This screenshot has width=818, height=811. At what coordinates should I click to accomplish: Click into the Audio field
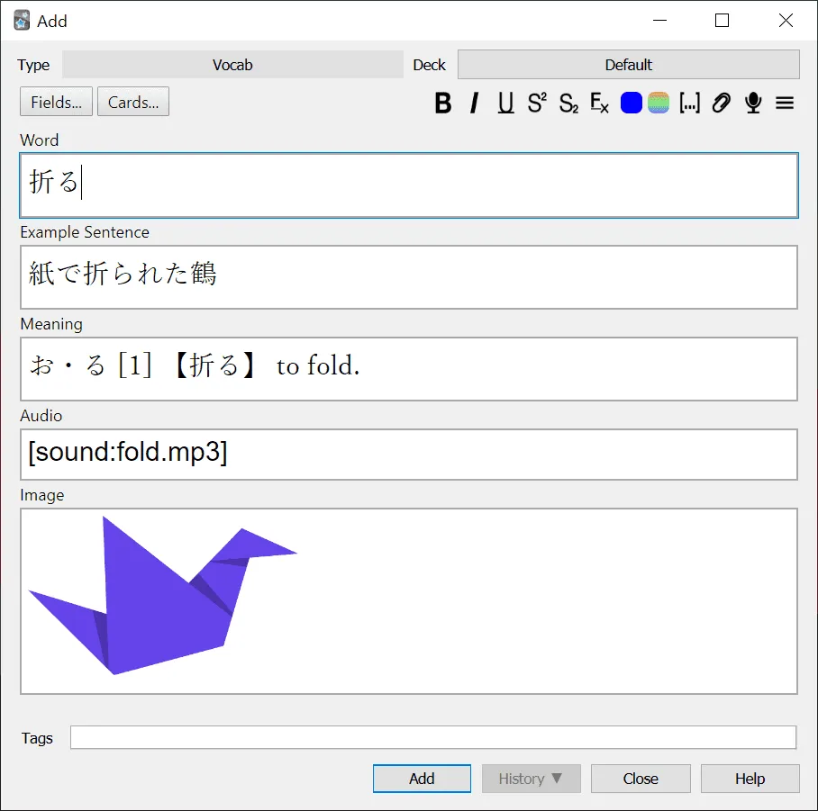tap(409, 455)
